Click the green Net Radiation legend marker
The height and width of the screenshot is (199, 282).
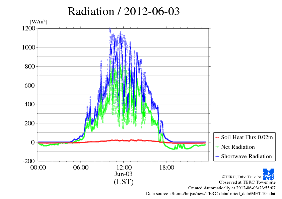point(217,147)
